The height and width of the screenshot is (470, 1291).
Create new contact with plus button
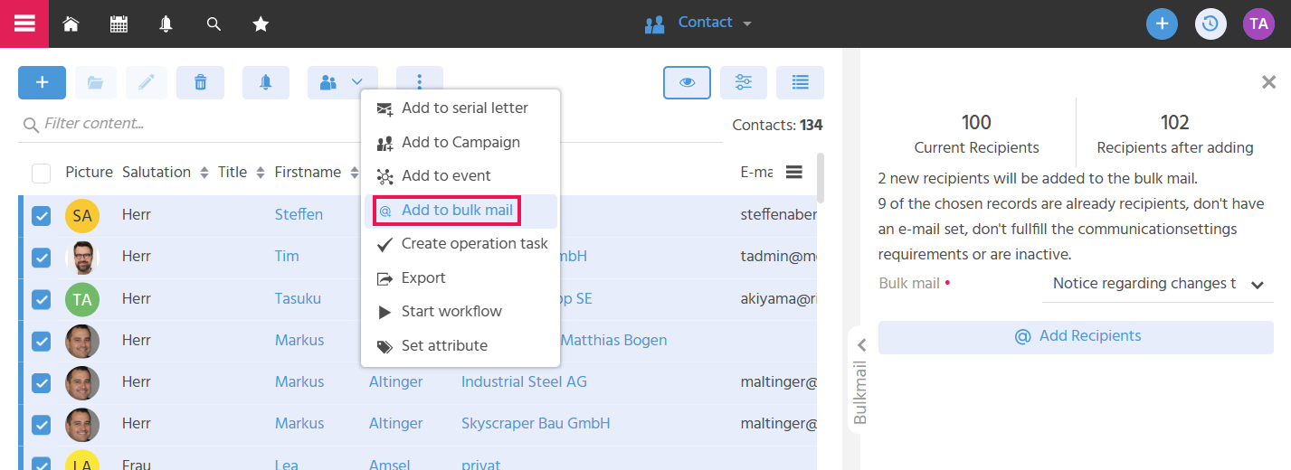(42, 82)
